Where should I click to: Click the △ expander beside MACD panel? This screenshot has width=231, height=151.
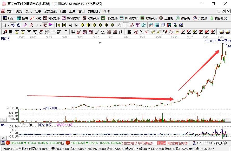[3, 138]
